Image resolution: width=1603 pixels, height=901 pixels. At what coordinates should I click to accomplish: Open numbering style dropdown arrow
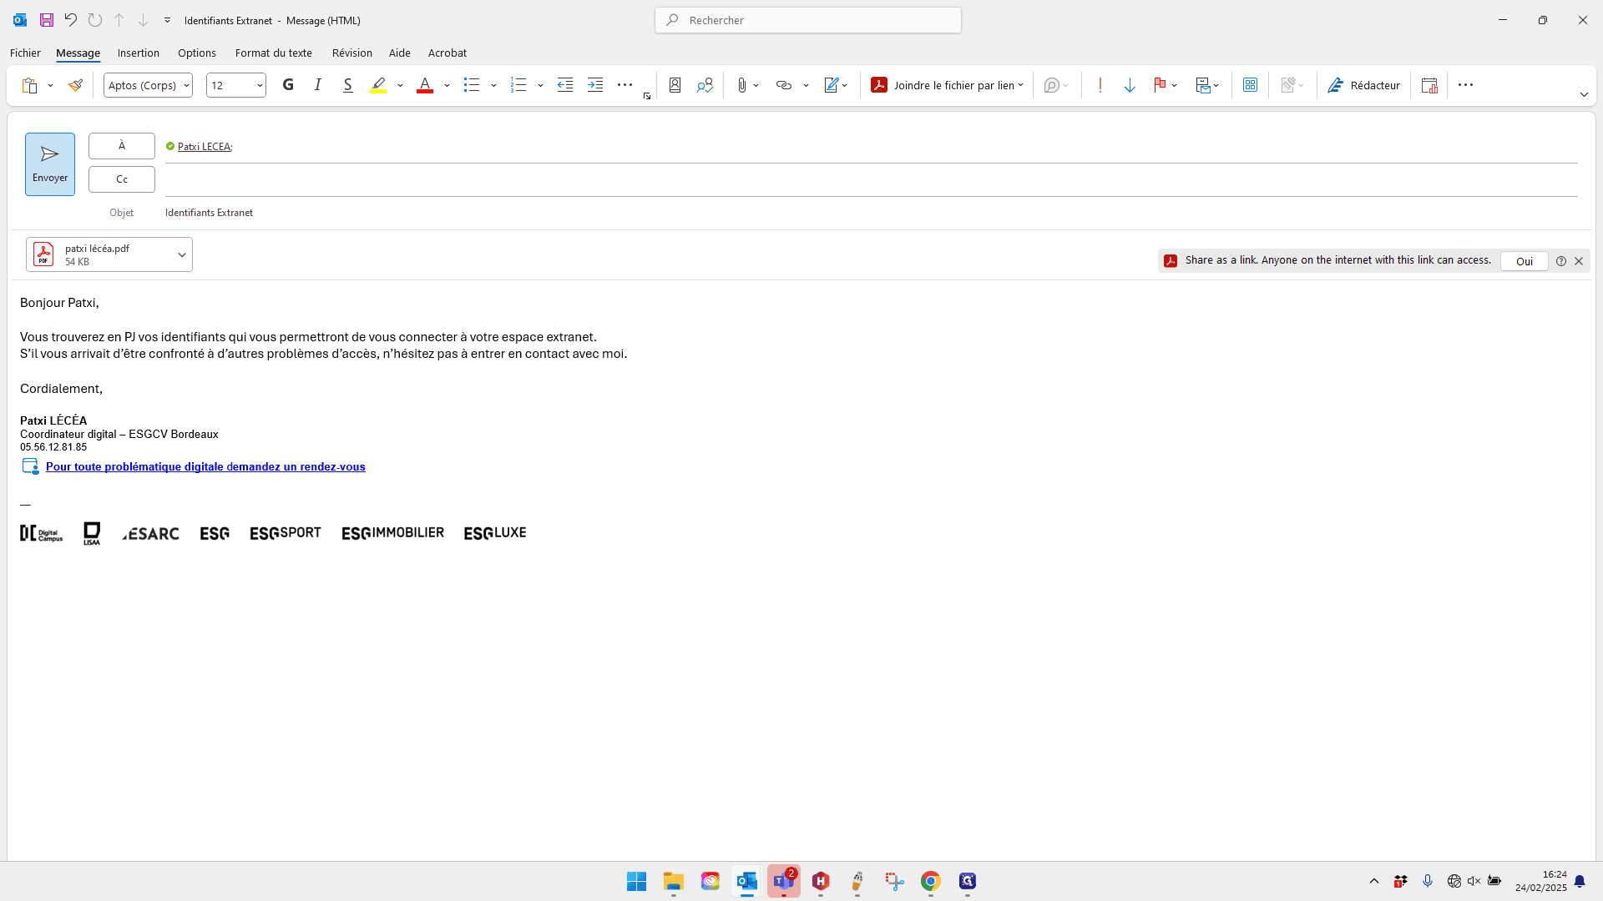541,85
